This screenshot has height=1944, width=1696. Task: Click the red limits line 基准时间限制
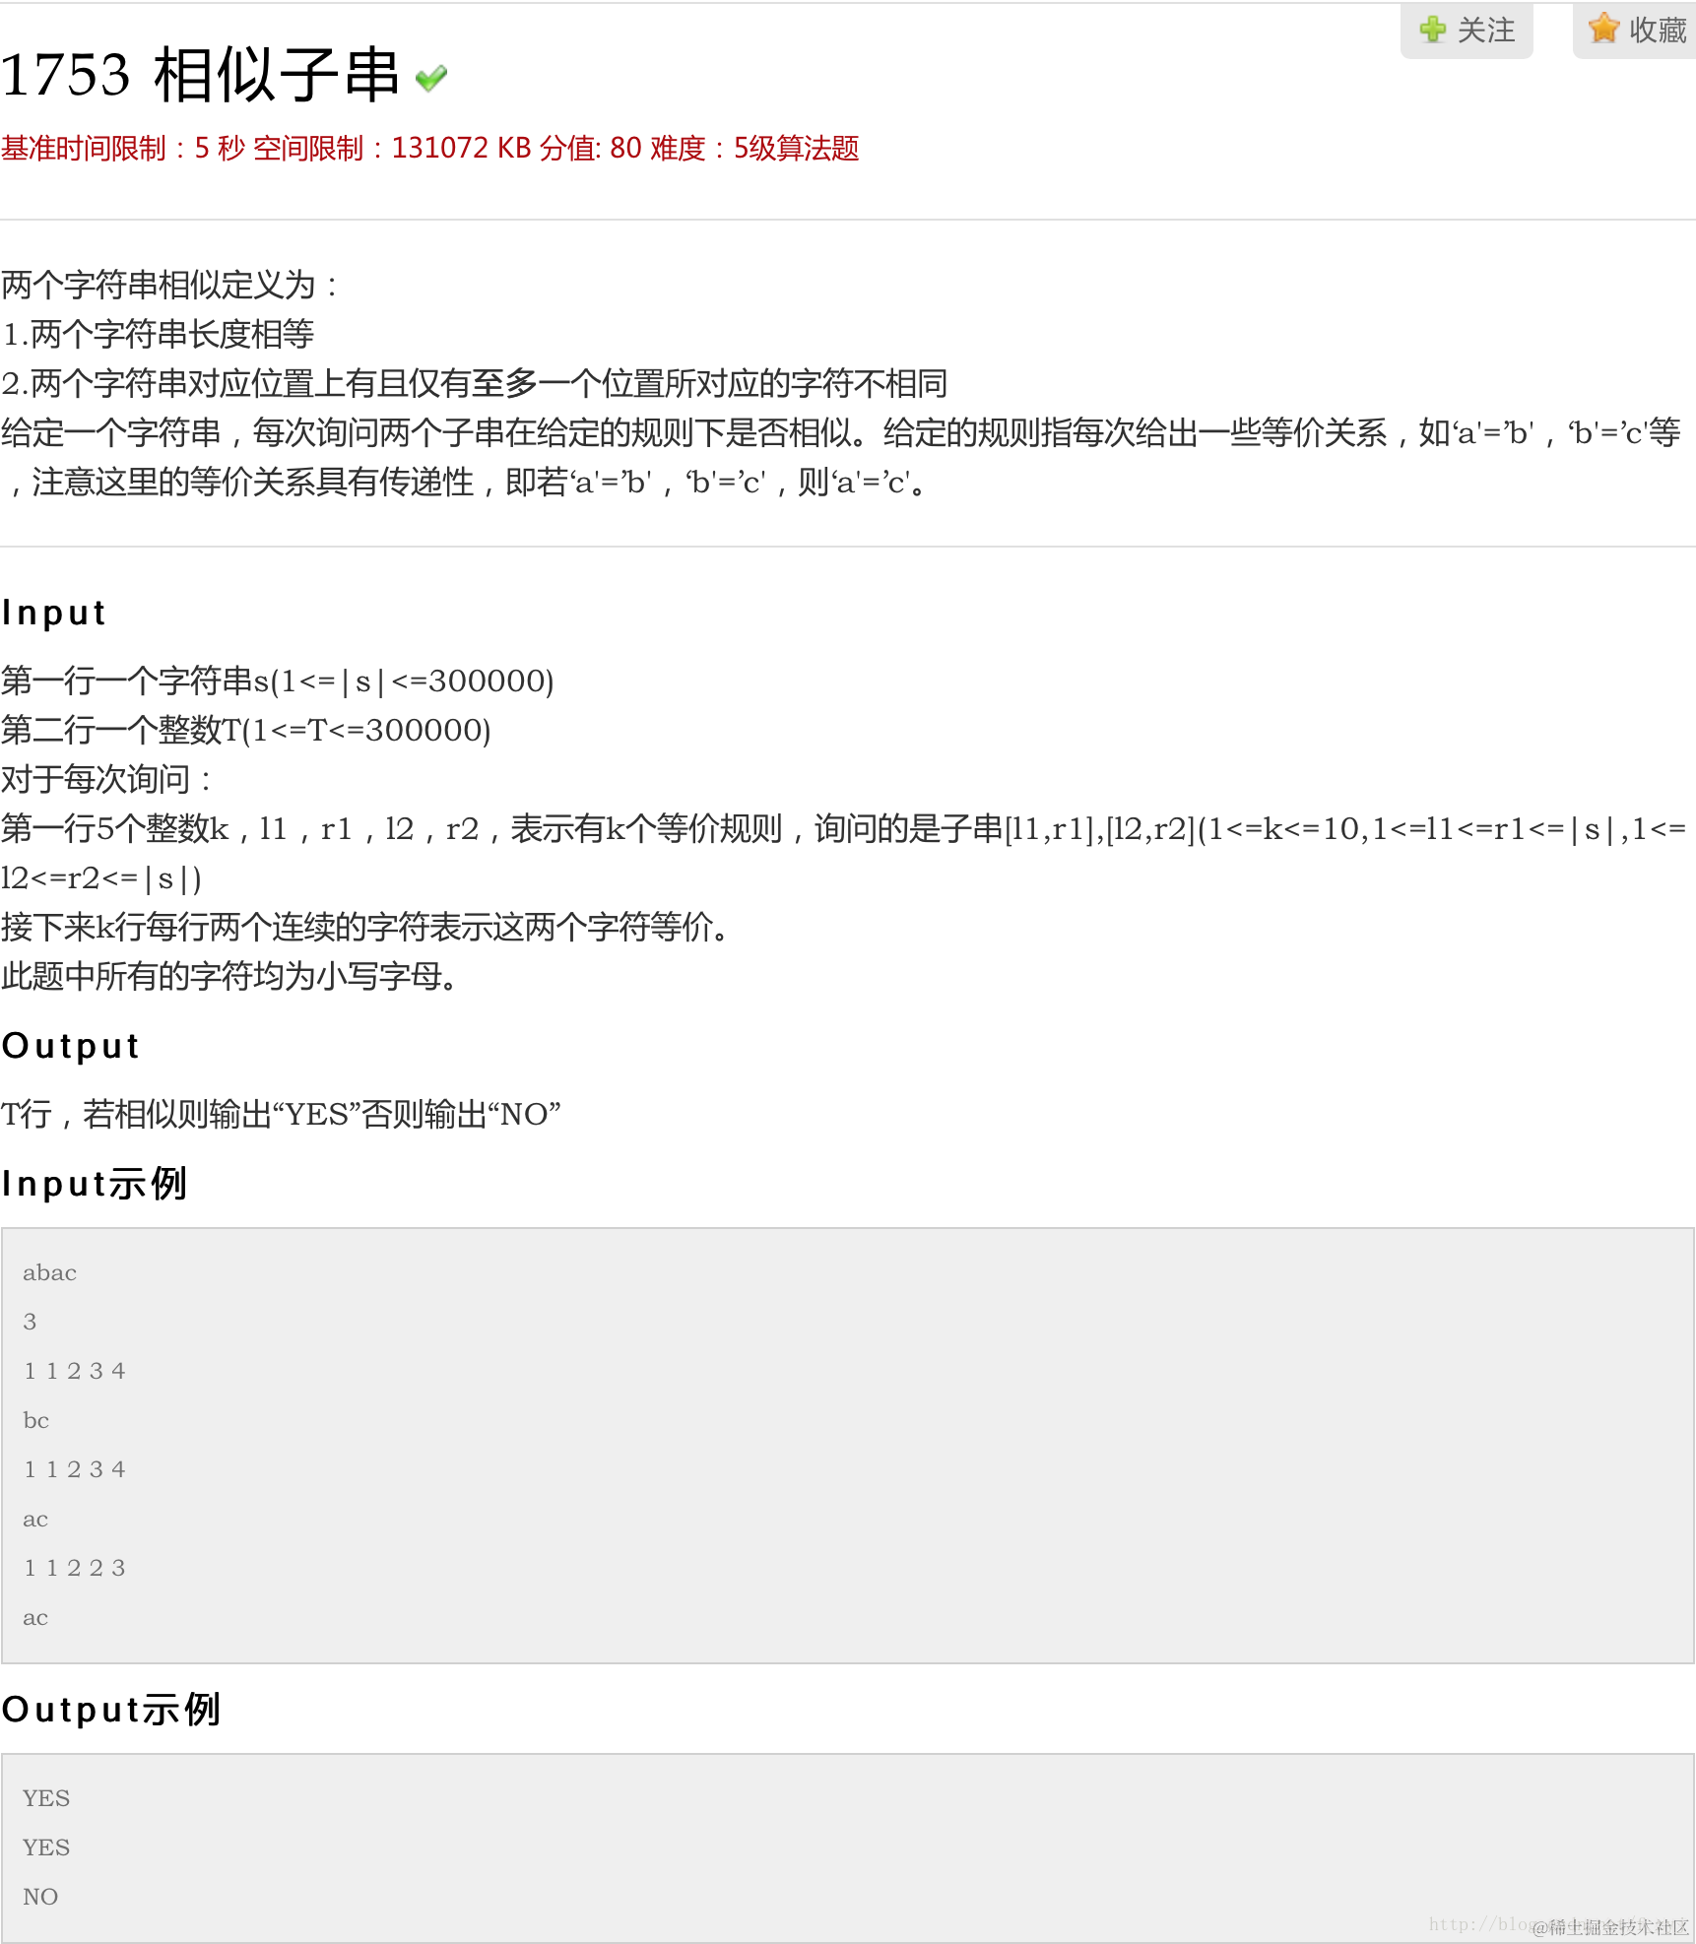(x=430, y=149)
